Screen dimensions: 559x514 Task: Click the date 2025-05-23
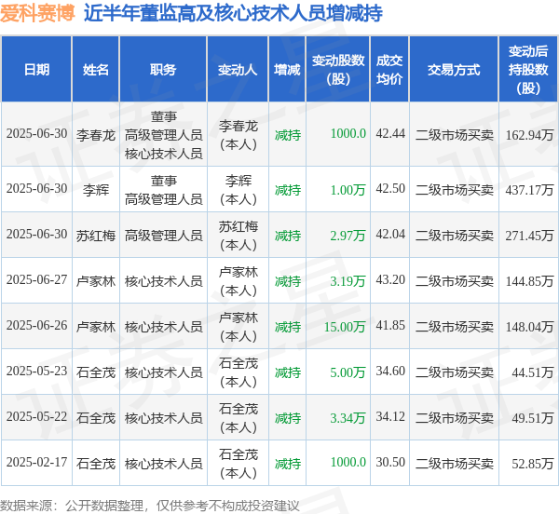[x=36, y=371]
